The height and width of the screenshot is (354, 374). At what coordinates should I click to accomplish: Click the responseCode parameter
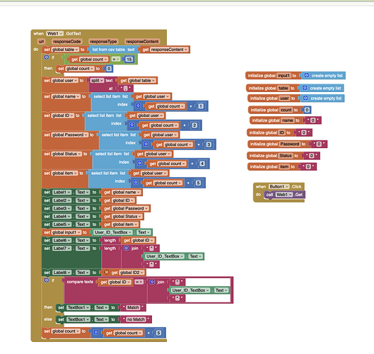[66, 42]
